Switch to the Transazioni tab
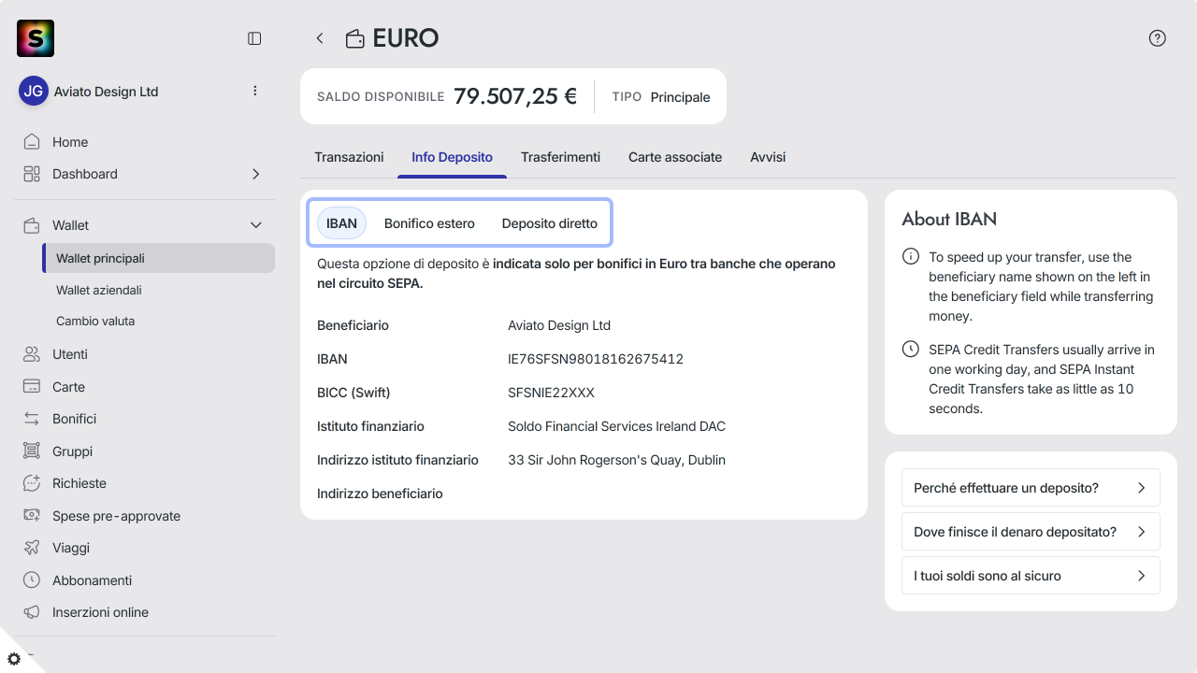Screen dimensions: 1197x673 click(x=349, y=157)
